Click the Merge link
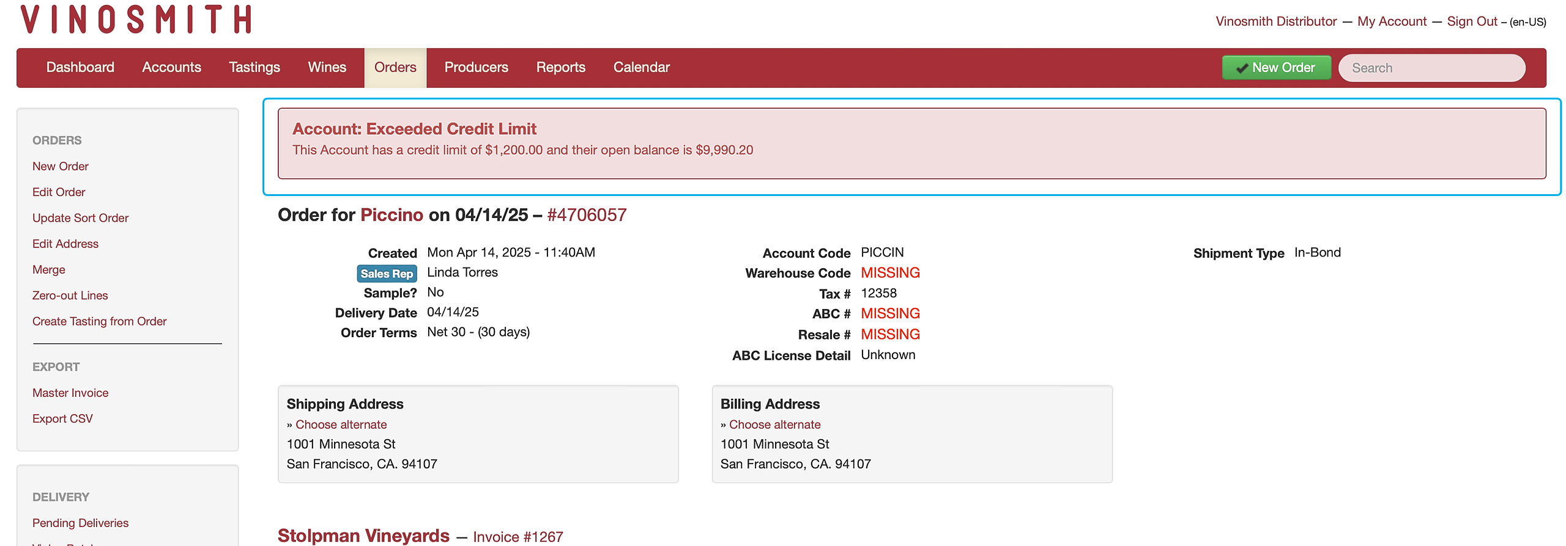Image resolution: width=1566 pixels, height=546 pixels. click(49, 269)
